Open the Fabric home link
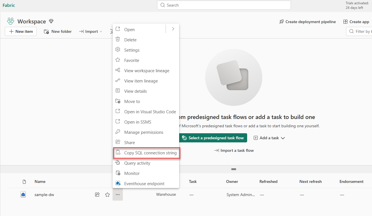 9,5
